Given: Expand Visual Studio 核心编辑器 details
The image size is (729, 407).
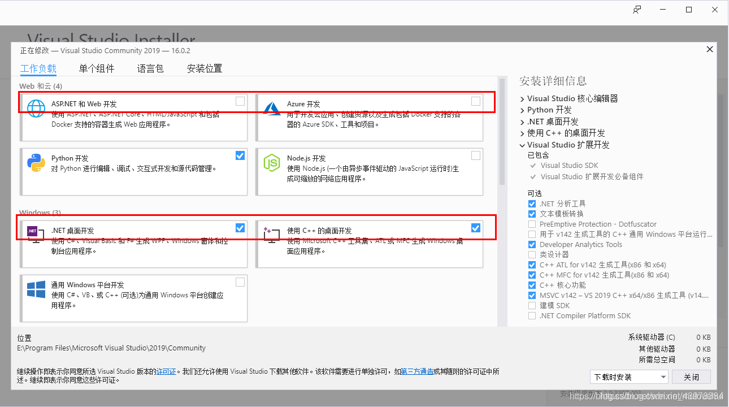Looking at the screenshot, I should point(522,98).
